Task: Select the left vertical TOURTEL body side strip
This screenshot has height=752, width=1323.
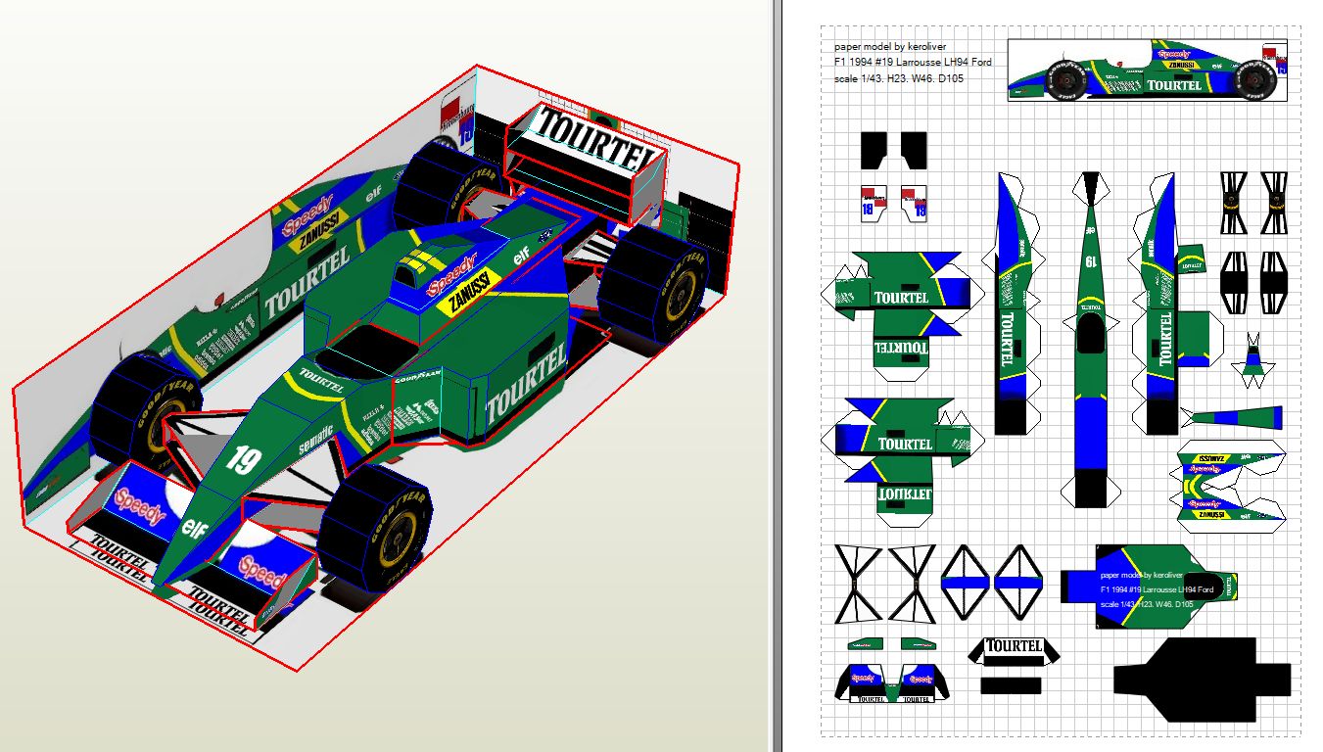Action: (x=1015, y=305)
